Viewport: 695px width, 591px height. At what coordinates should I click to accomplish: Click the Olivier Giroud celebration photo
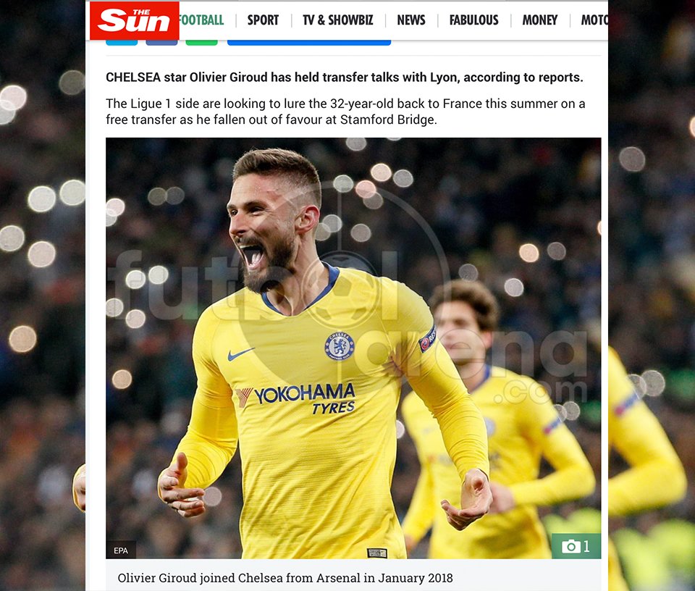coord(353,348)
